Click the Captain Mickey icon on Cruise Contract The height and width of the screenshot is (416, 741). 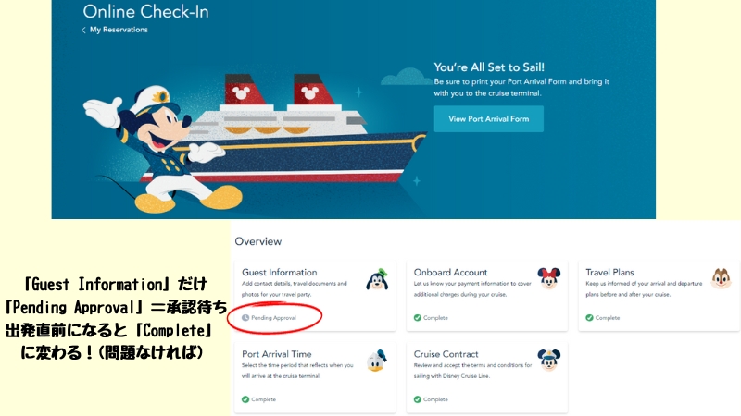pyautogui.click(x=548, y=361)
